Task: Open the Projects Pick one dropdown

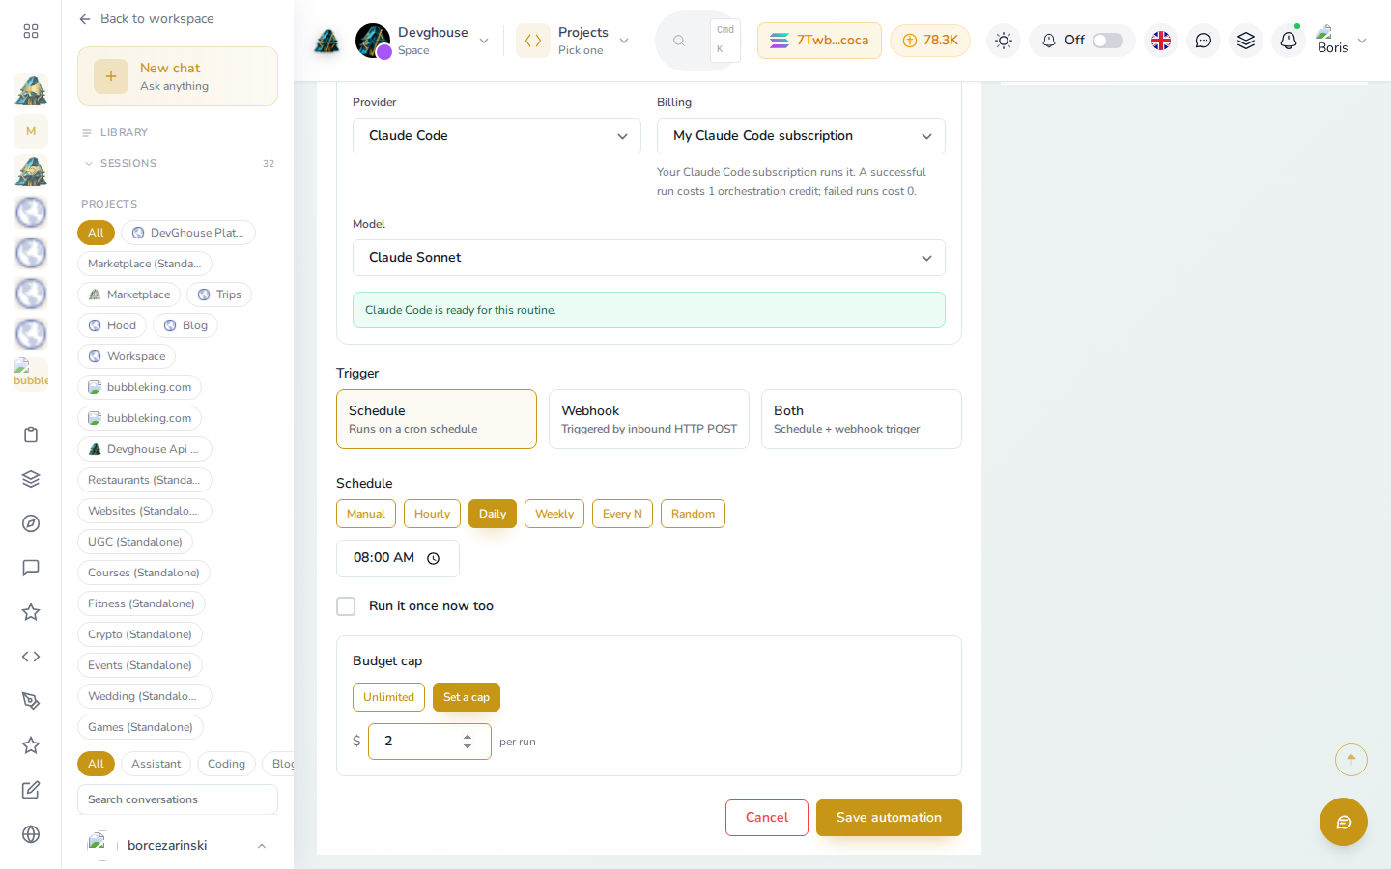Action: pyautogui.click(x=574, y=41)
